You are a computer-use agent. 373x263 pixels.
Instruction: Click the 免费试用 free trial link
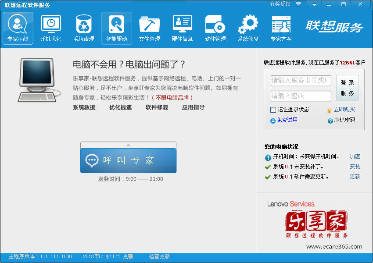(287, 120)
